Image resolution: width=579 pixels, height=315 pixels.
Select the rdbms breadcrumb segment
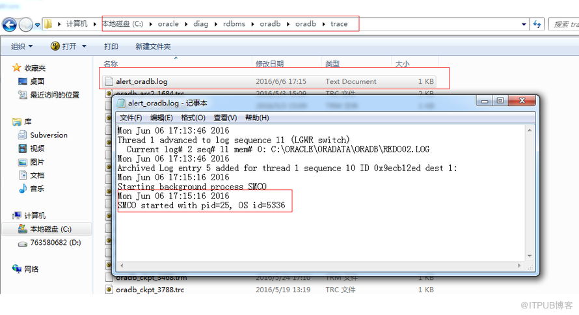(234, 24)
